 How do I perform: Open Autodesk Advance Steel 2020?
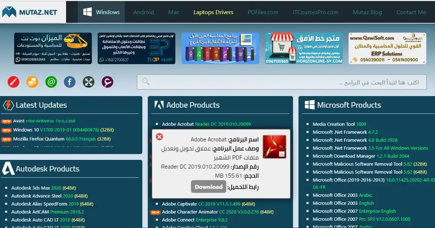point(49,196)
